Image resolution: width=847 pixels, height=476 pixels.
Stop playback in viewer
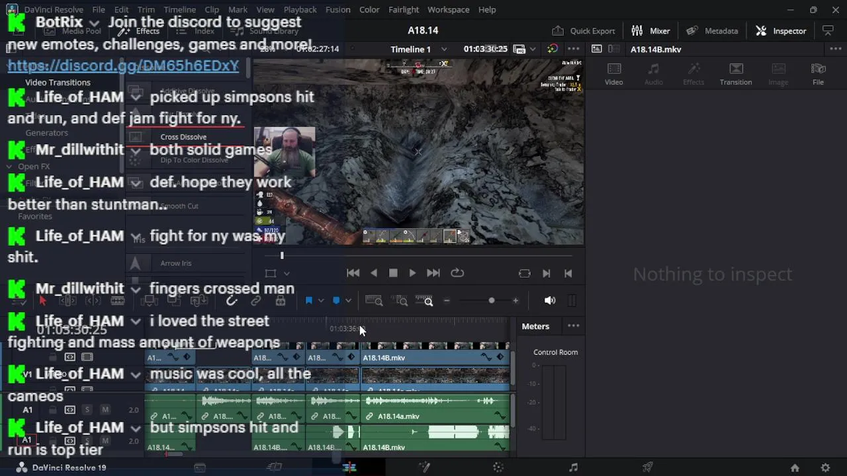coord(393,273)
